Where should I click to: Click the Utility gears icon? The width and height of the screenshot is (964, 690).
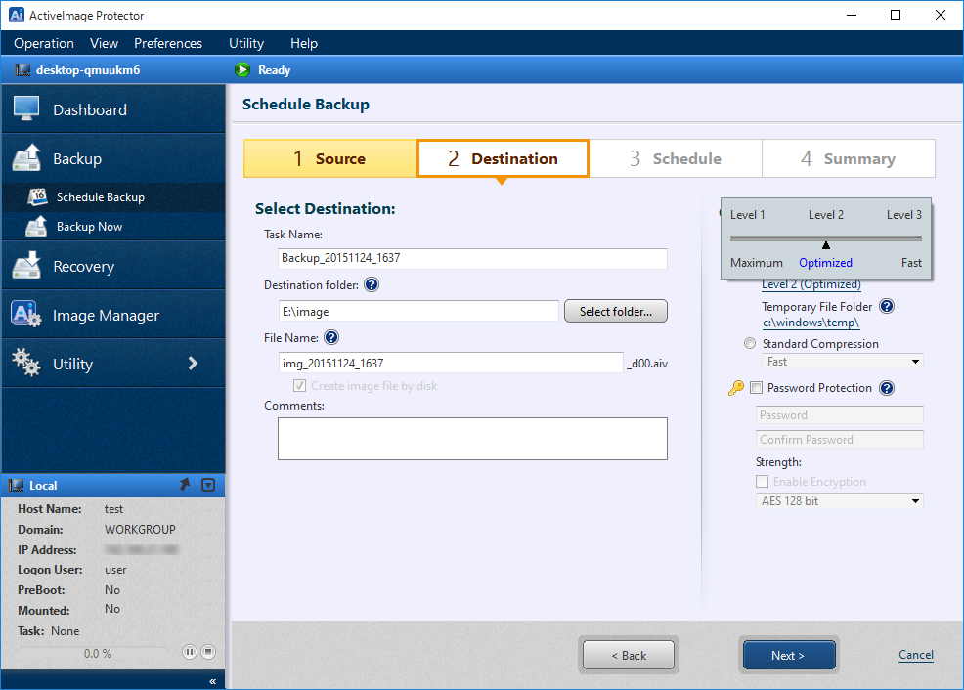click(x=25, y=363)
